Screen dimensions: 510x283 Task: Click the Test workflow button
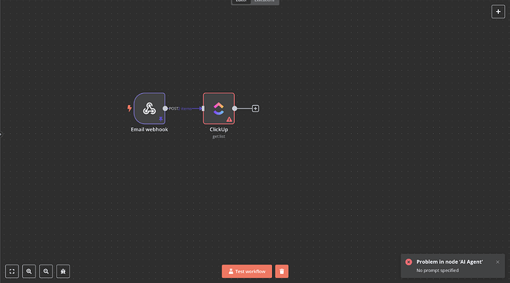pyautogui.click(x=247, y=271)
